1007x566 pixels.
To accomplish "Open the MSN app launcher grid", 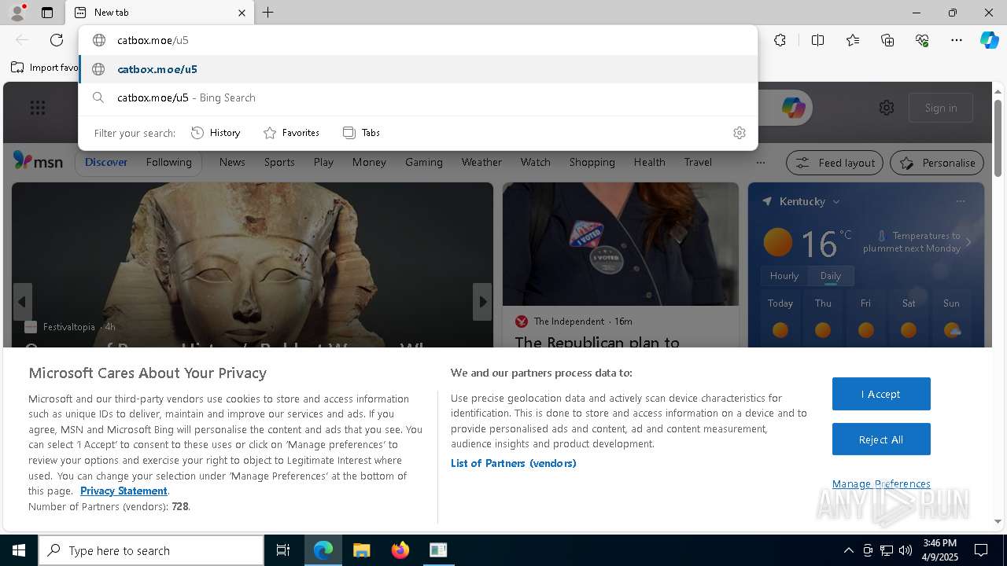I will [x=38, y=108].
